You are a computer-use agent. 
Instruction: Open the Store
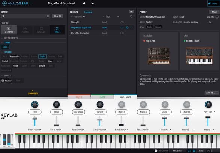click(213, 3)
